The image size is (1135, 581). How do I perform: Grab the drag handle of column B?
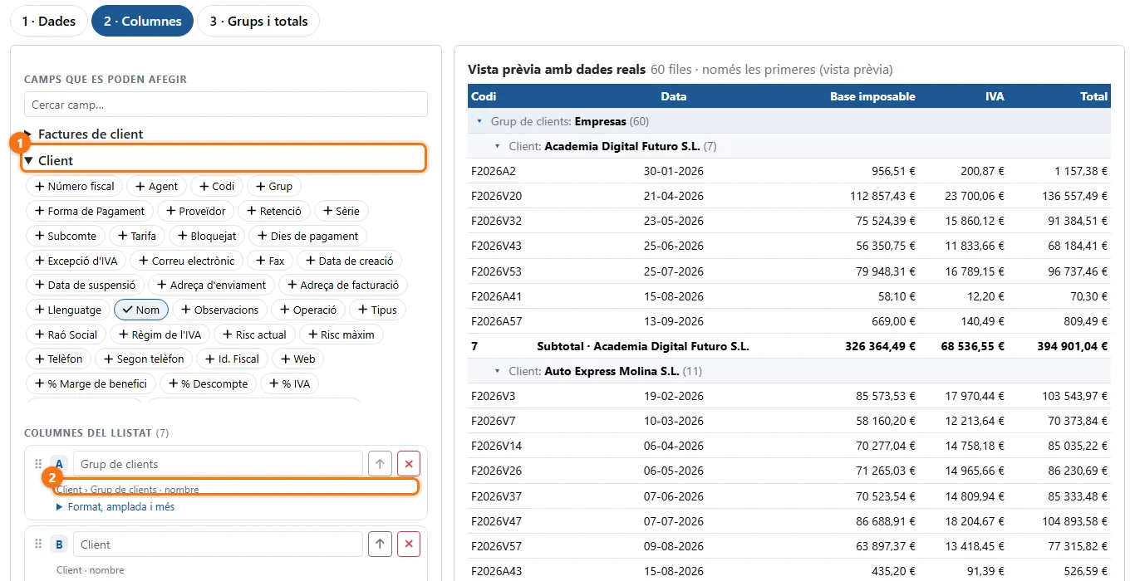(38, 544)
